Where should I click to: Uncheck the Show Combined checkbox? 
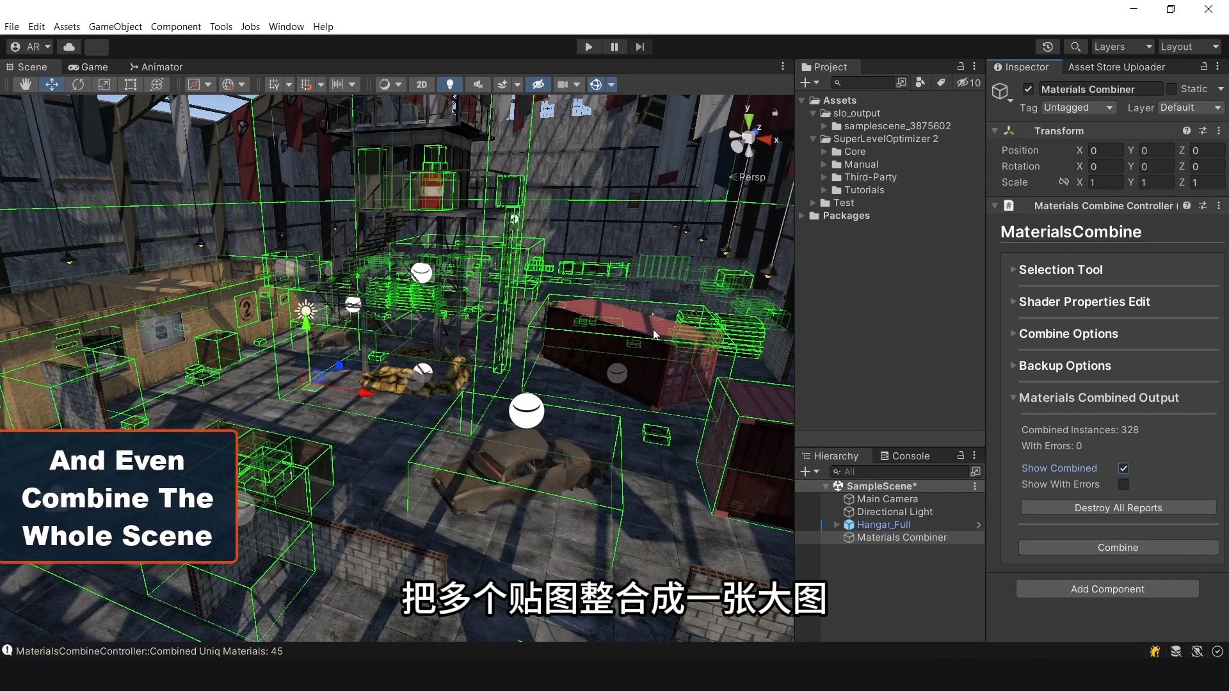tap(1123, 468)
